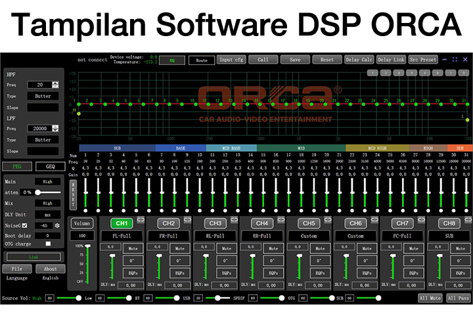This screenshot has height=315, width=473.
Task: Open the Mix High dropdown
Action: 48,203
